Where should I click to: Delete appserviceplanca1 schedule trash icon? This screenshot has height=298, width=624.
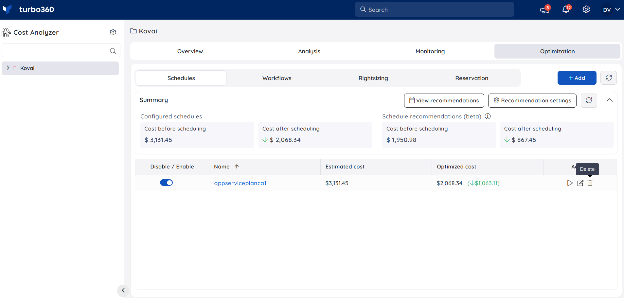click(590, 183)
